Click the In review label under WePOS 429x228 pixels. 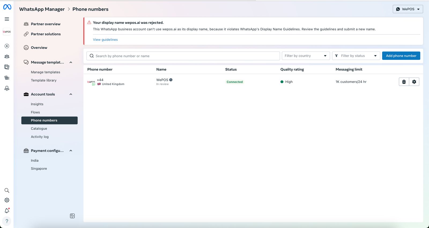click(x=162, y=84)
